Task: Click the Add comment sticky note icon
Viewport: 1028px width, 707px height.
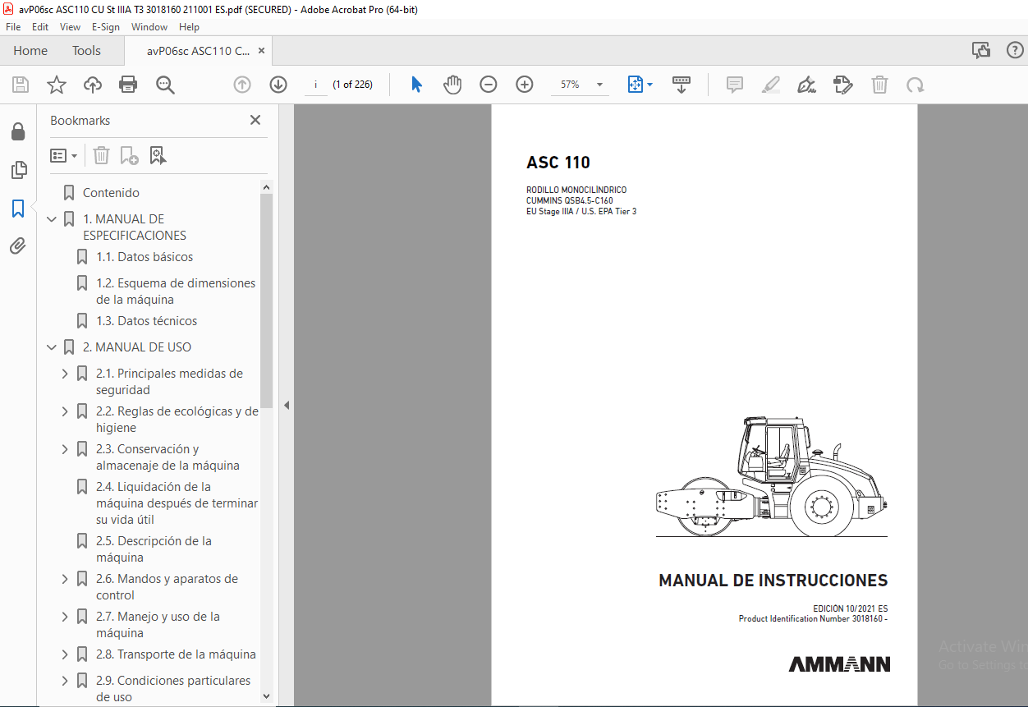Action: click(x=735, y=85)
